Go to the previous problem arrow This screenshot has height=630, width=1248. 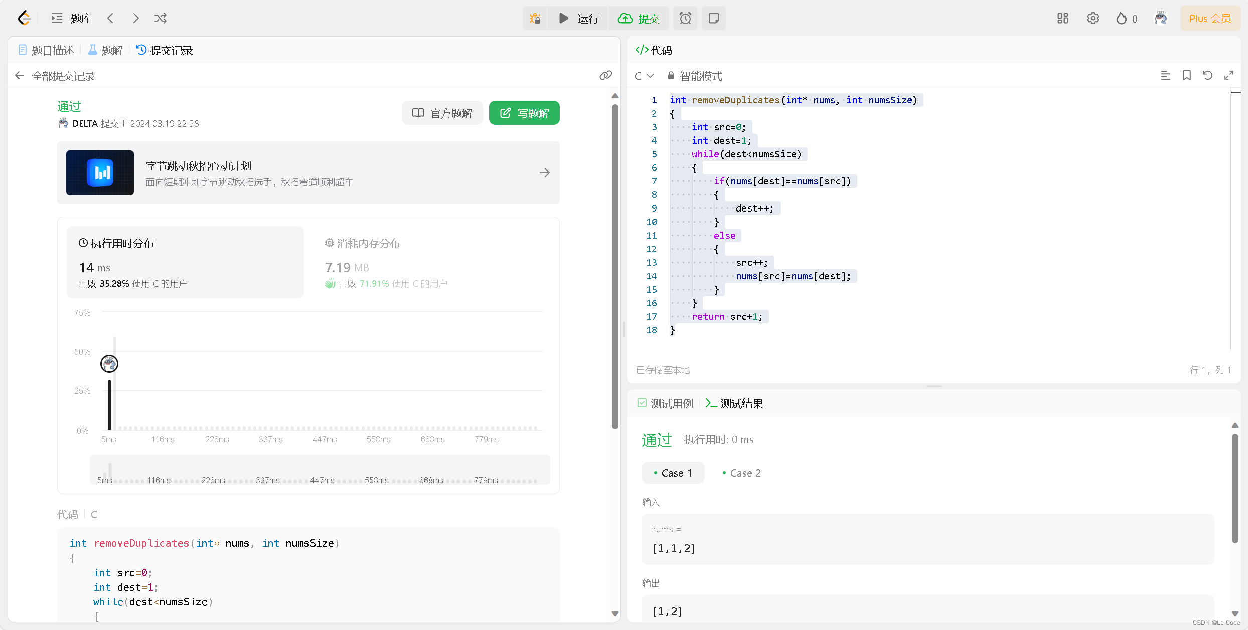[x=111, y=19]
